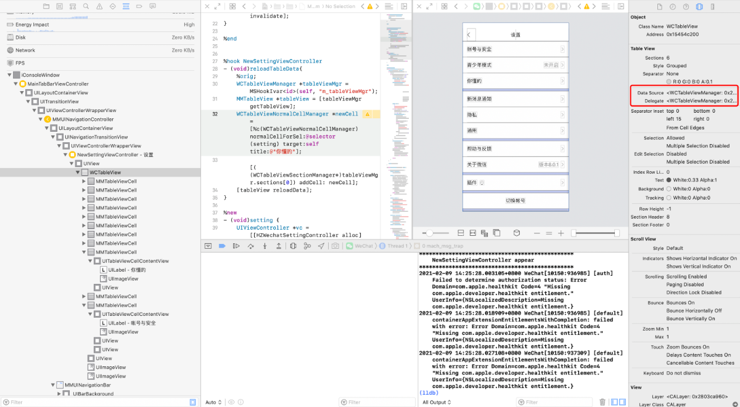740x407 pixels.
Task: Add editor split in code editor pane
Action: pos(405,6)
